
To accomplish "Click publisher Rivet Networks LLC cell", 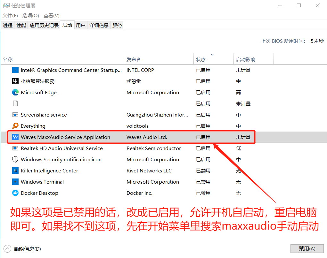I will pyautogui.click(x=149, y=171).
